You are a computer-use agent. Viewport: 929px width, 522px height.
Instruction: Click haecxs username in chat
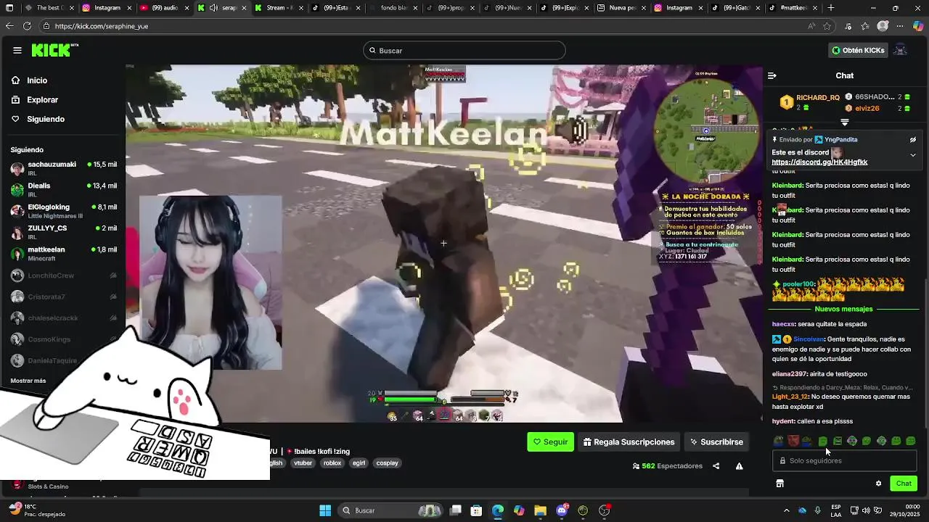tap(783, 324)
